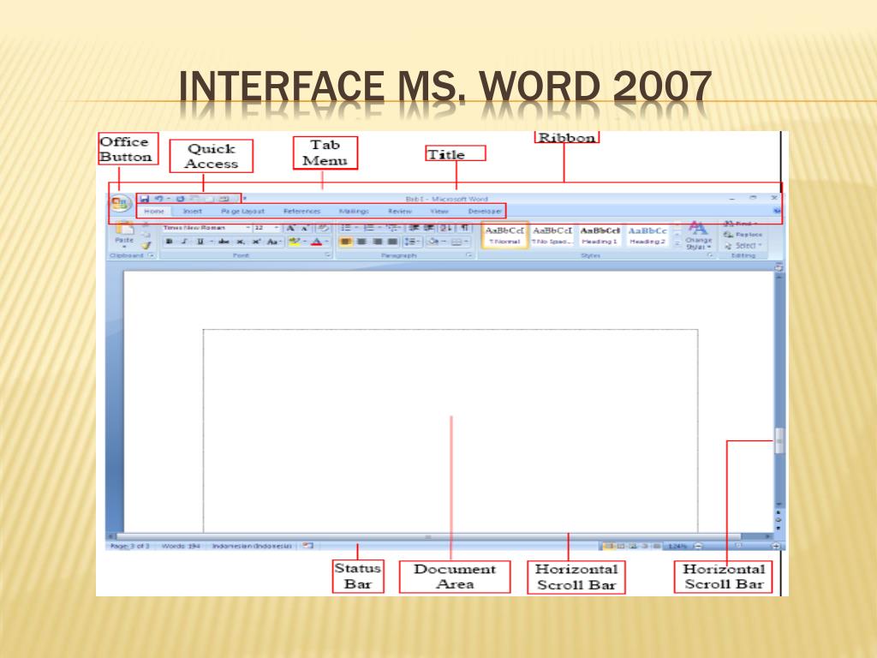The width and height of the screenshot is (877, 658).
Task: Toggle strikethrough formatting
Action: coord(224,242)
